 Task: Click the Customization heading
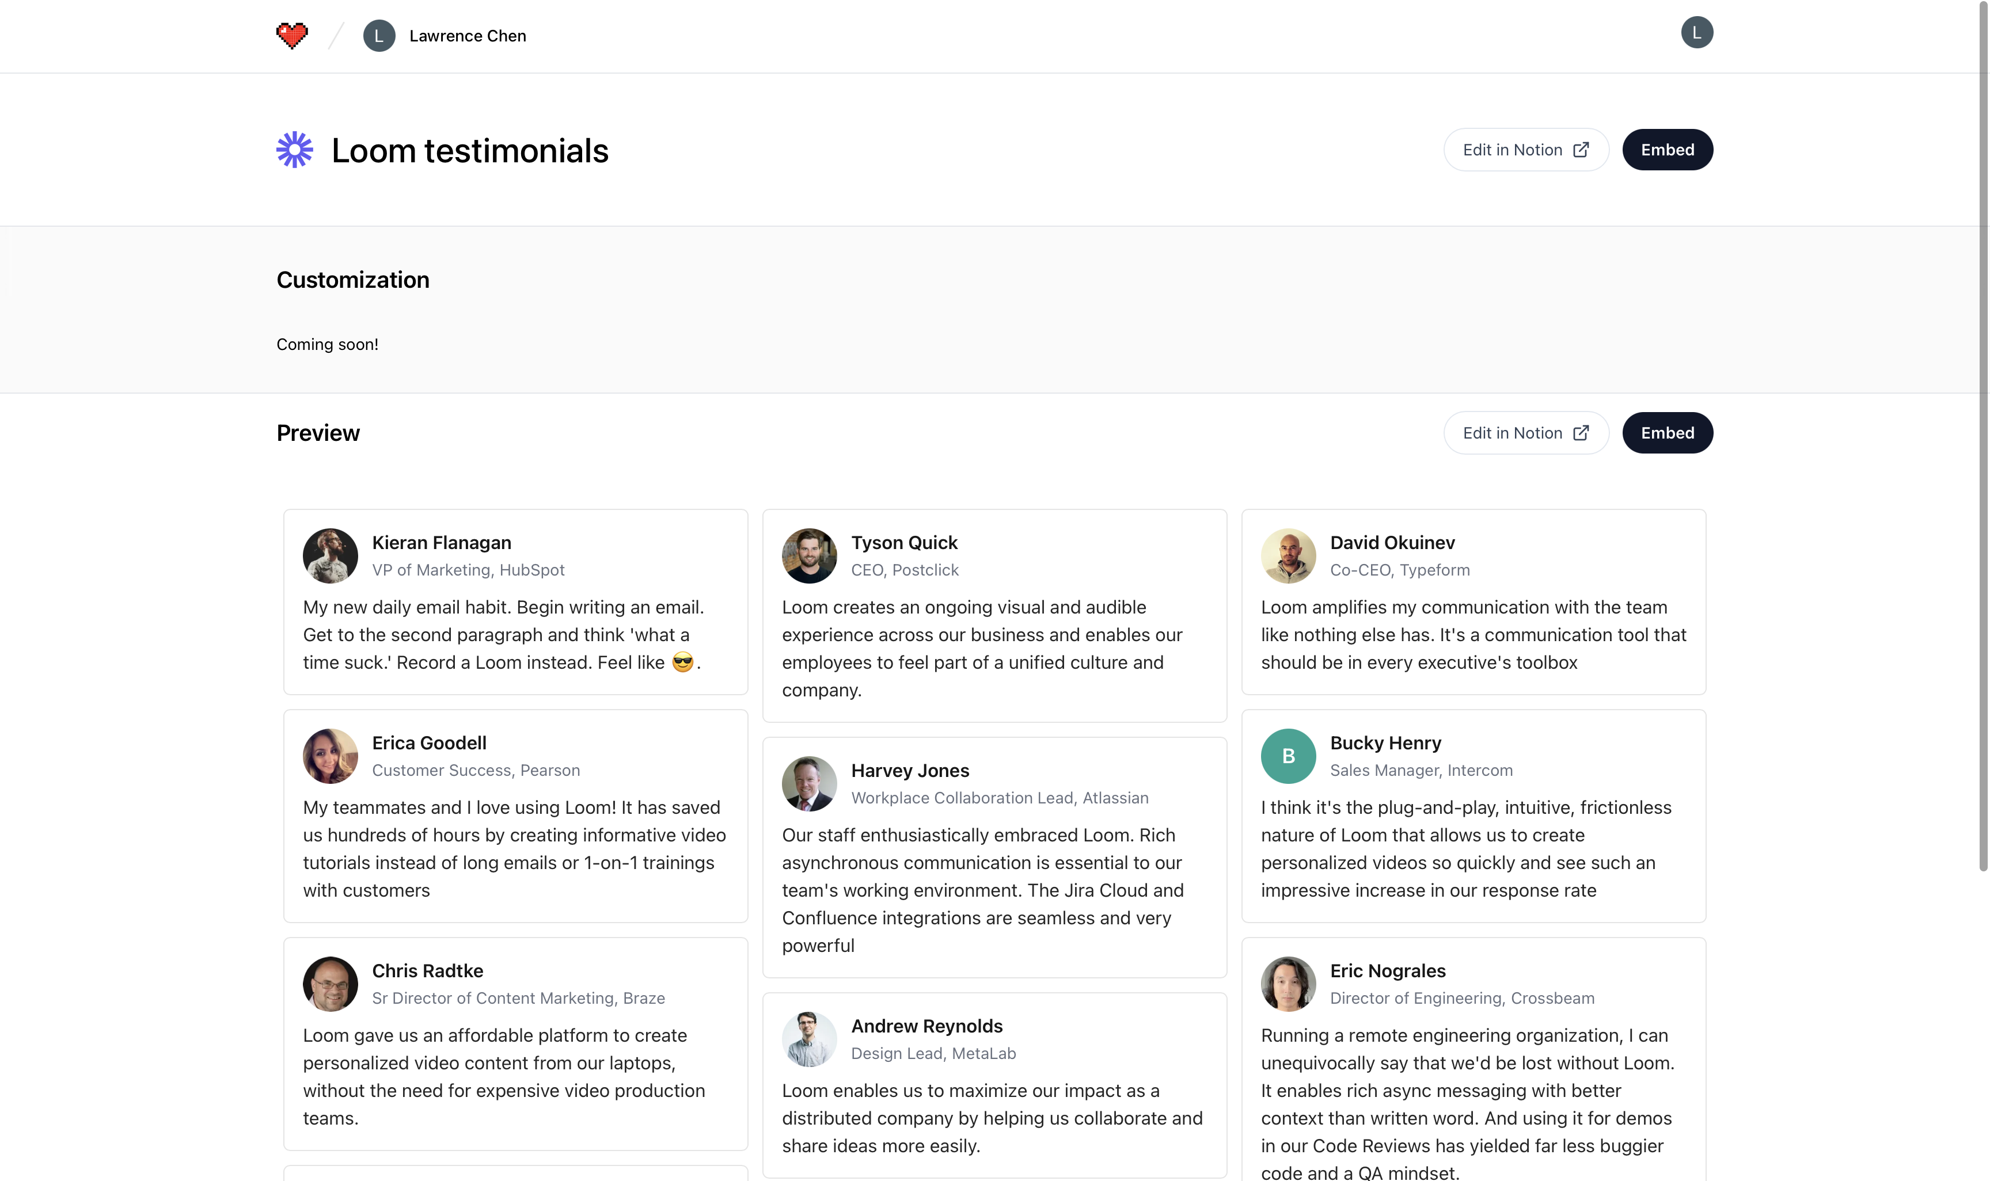pyautogui.click(x=352, y=280)
